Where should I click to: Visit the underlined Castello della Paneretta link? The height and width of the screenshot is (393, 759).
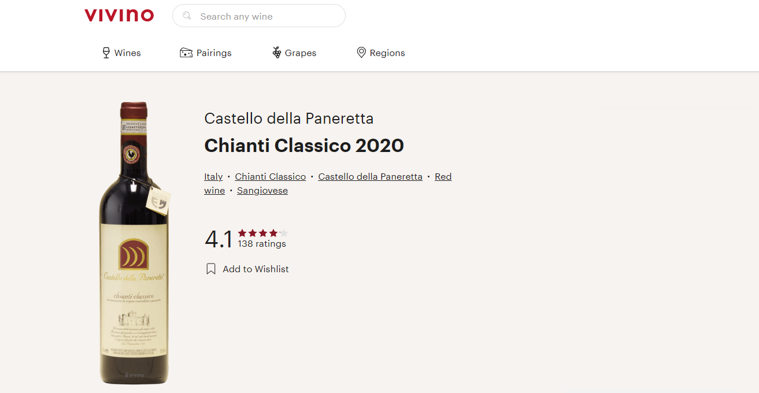(x=370, y=177)
